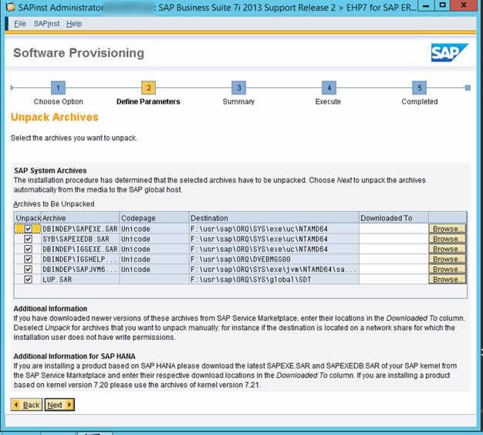
Task: Uncheck unpack for SYB\SAPEXEDB.SAR
Action: tap(28, 239)
